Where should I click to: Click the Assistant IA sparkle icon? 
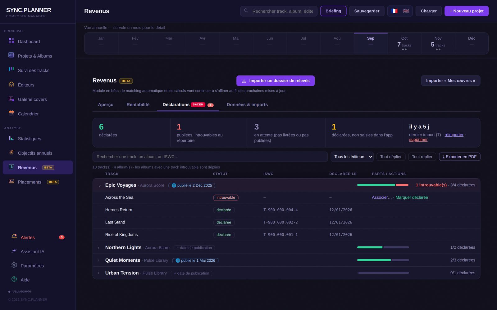click(x=14, y=251)
